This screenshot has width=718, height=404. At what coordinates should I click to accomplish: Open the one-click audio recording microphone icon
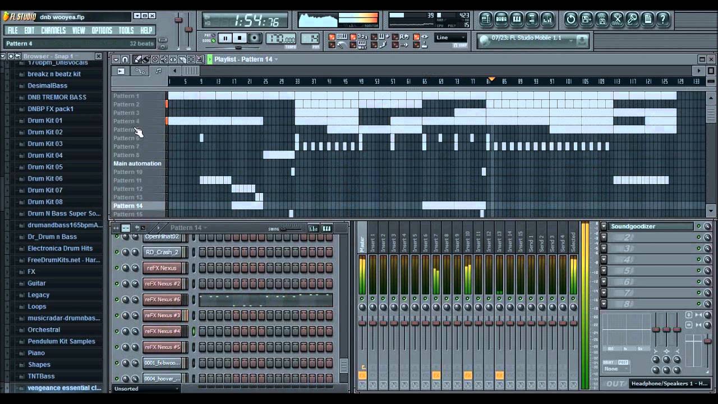[x=632, y=19]
